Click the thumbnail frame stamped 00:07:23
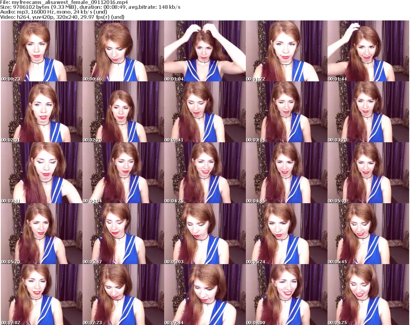410x325 pixels. (123, 295)
